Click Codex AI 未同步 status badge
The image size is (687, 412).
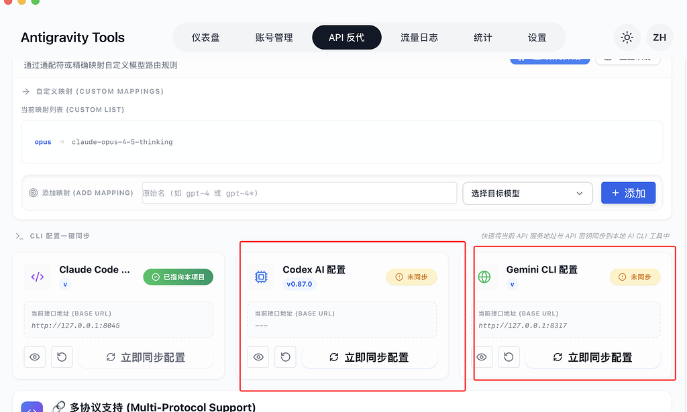pyautogui.click(x=411, y=277)
